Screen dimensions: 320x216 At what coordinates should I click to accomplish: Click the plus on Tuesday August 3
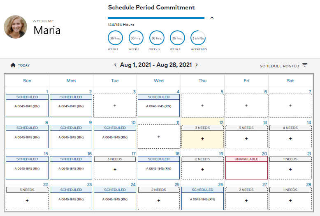tap(115, 106)
